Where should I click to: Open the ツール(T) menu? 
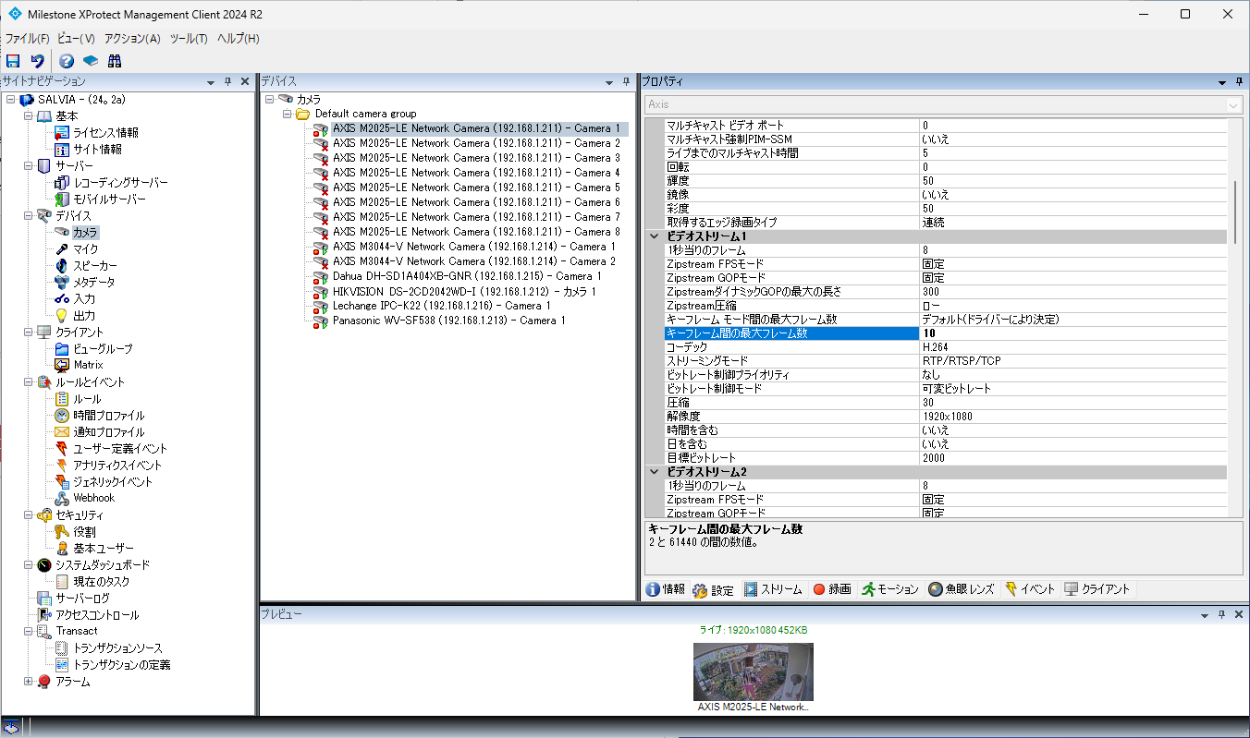tap(189, 39)
